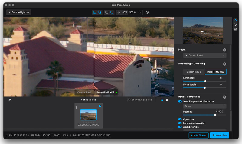The width and height of the screenshot is (242, 144).
Task: Click the 21 Feb 2026 17:33:35 date text
Action: point(18,135)
